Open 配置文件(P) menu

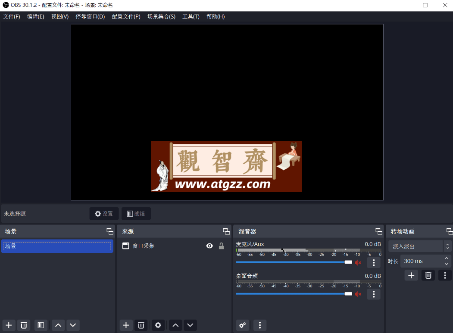click(126, 16)
